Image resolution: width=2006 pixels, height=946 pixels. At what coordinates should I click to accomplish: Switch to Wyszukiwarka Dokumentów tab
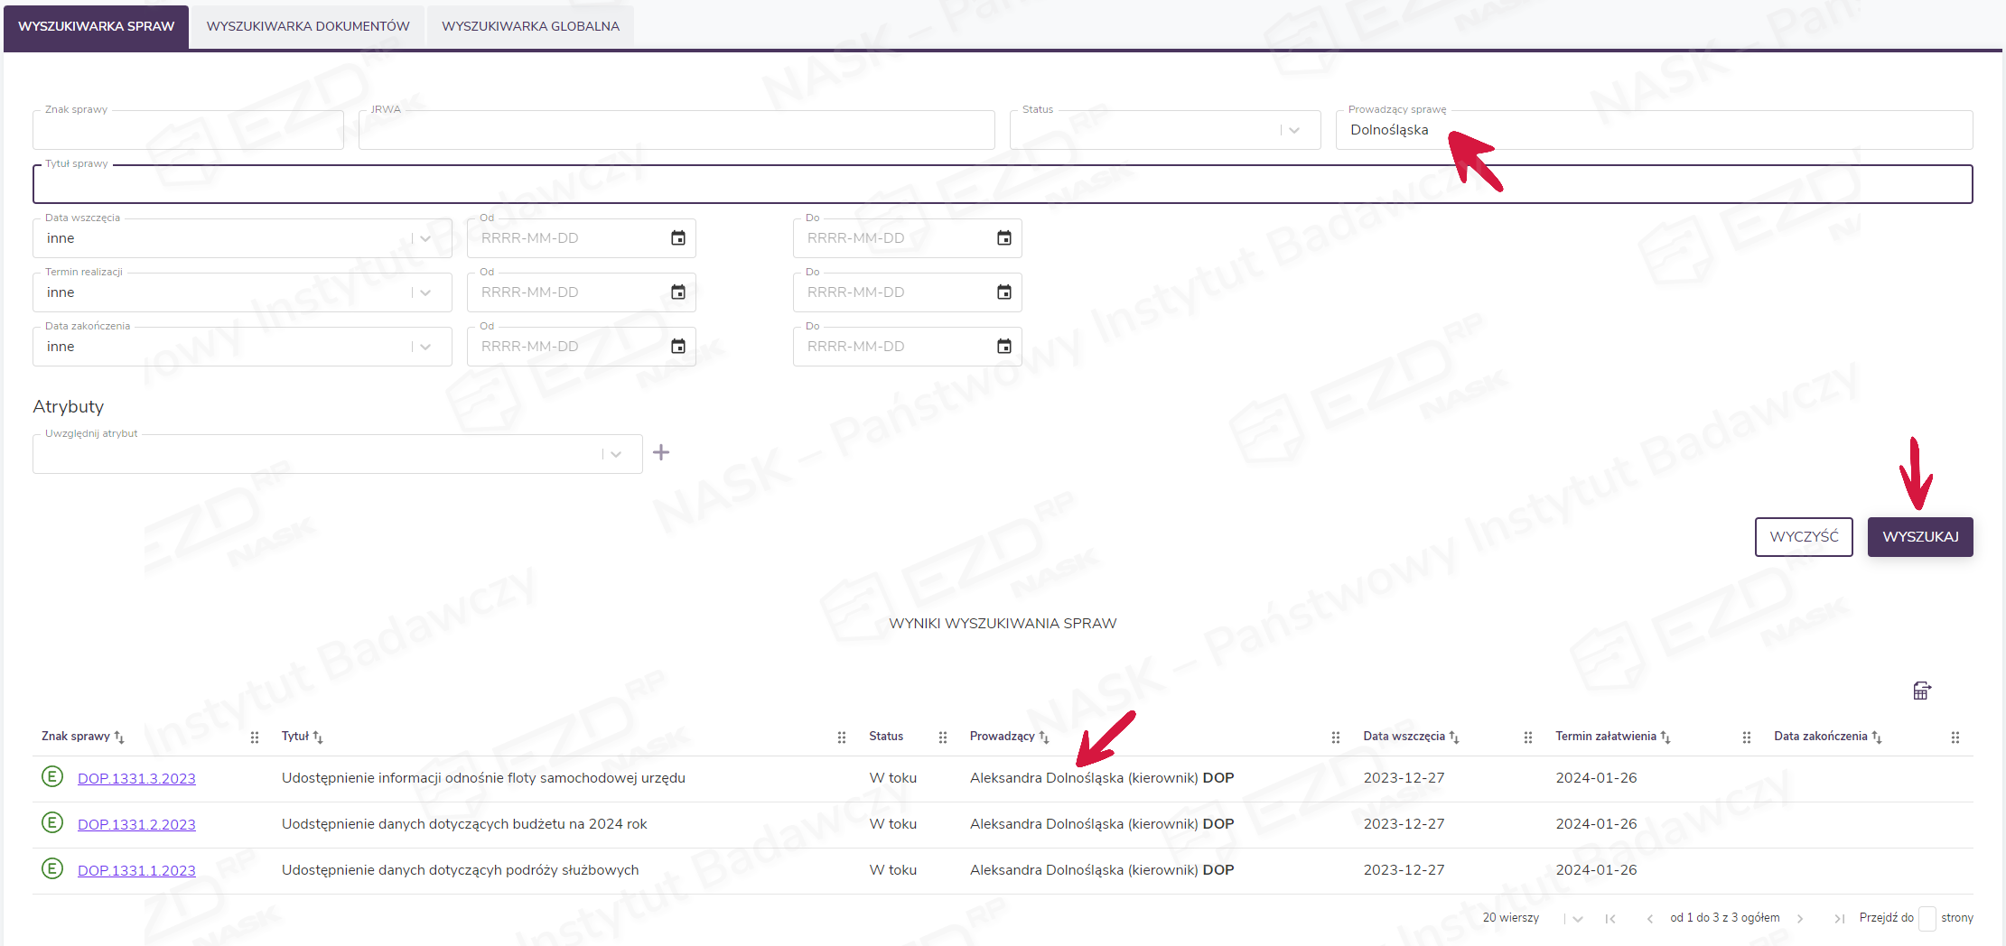308,26
